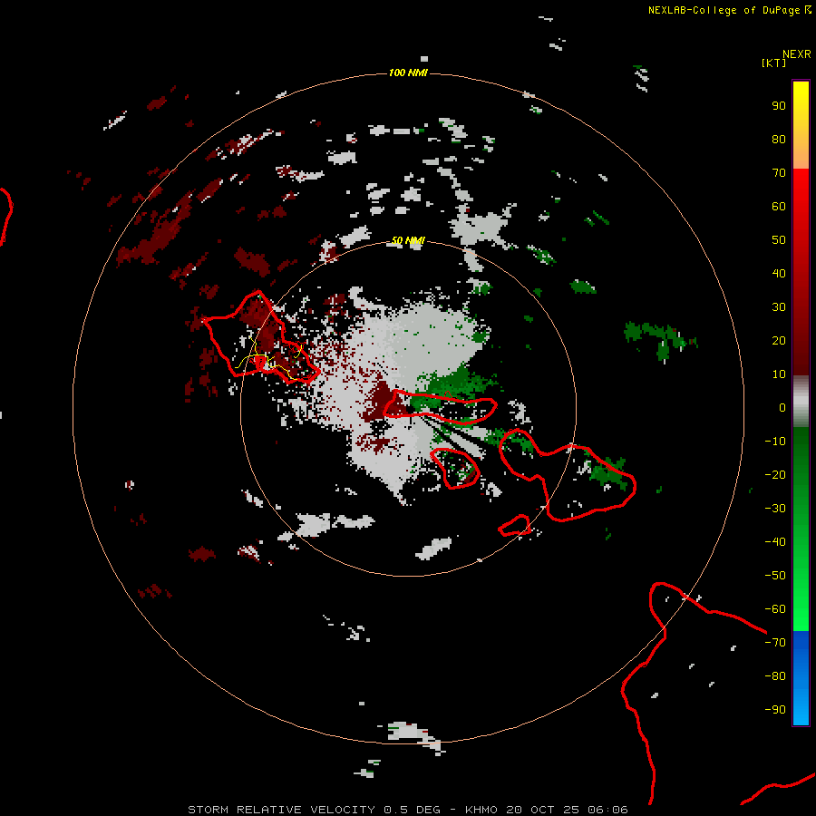This screenshot has width=816, height=816.
Task: Click the positive 70 scale value
Action: (x=779, y=173)
